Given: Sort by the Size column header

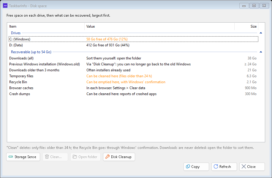Looking at the screenshot, I should pos(246,26).
